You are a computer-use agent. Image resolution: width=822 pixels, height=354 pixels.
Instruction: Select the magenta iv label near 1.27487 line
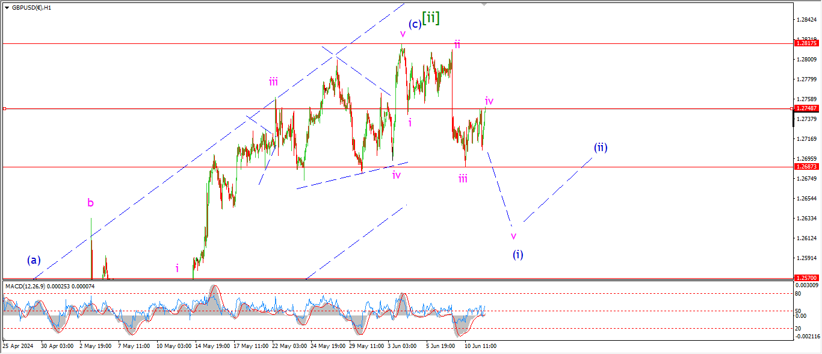tap(489, 101)
